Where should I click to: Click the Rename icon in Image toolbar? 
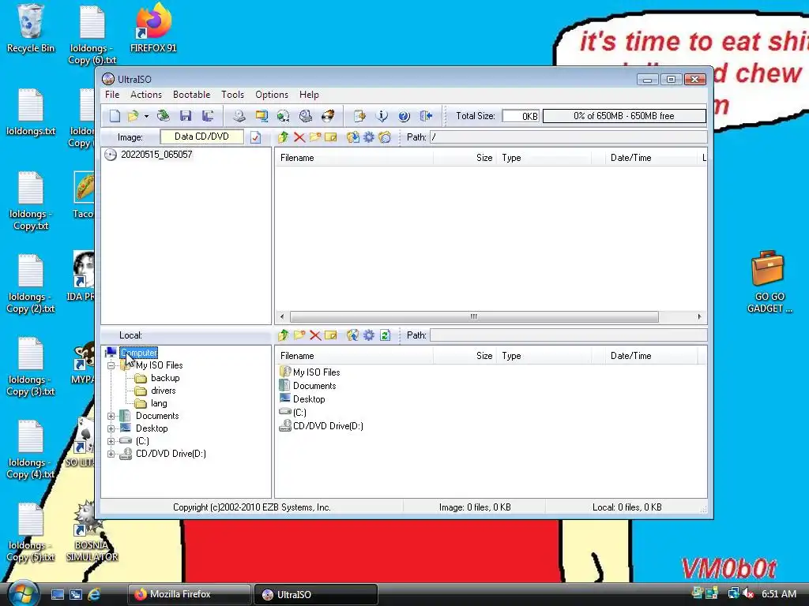tap(331, 137)
